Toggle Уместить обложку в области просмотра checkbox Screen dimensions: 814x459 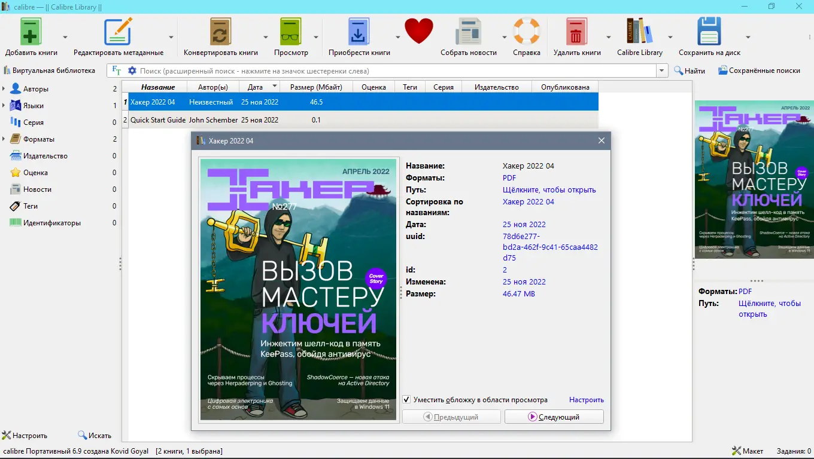[x=406, y=400]
